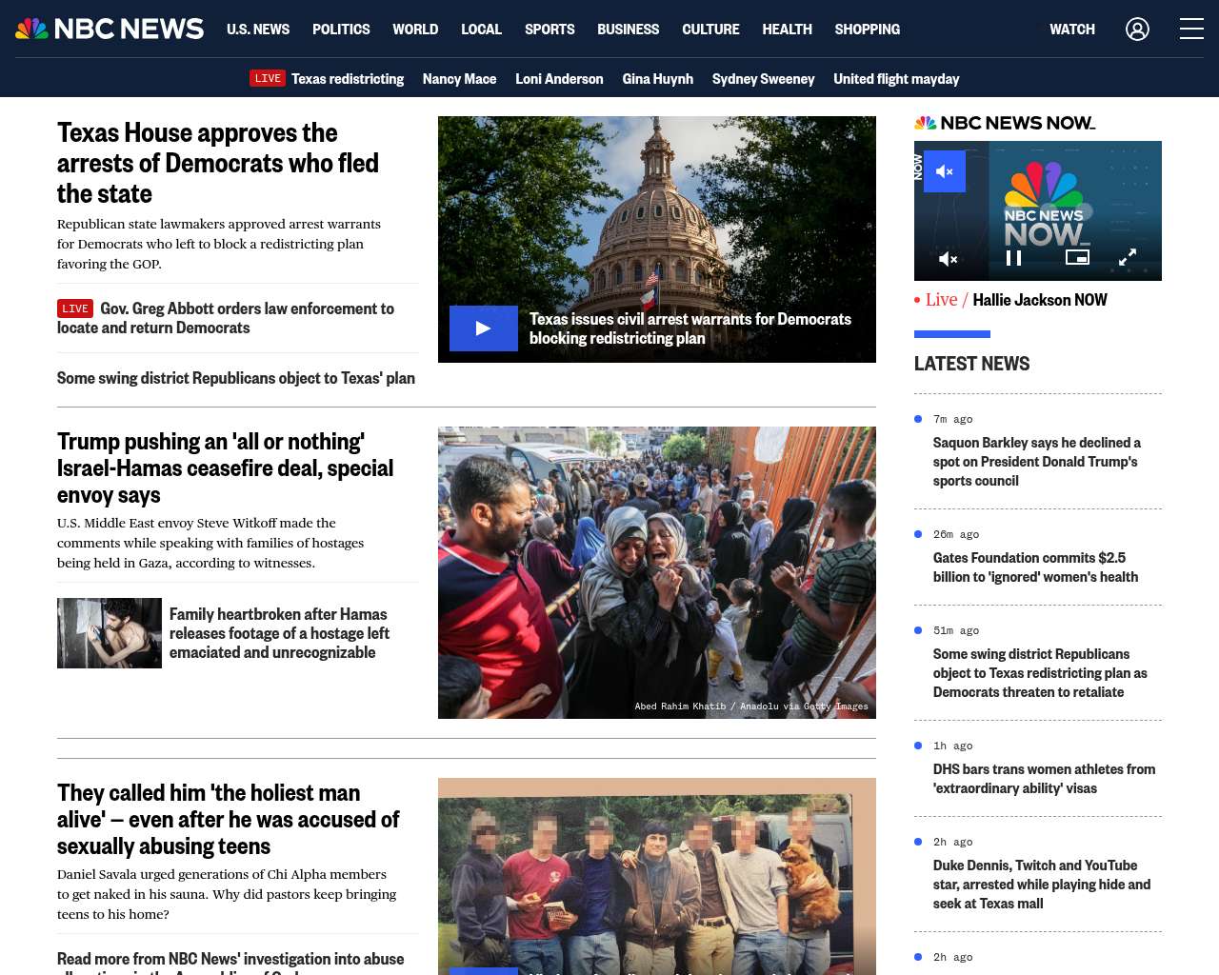
Task: Open the Gaza crowd photo
Action: tap(657, 572)
